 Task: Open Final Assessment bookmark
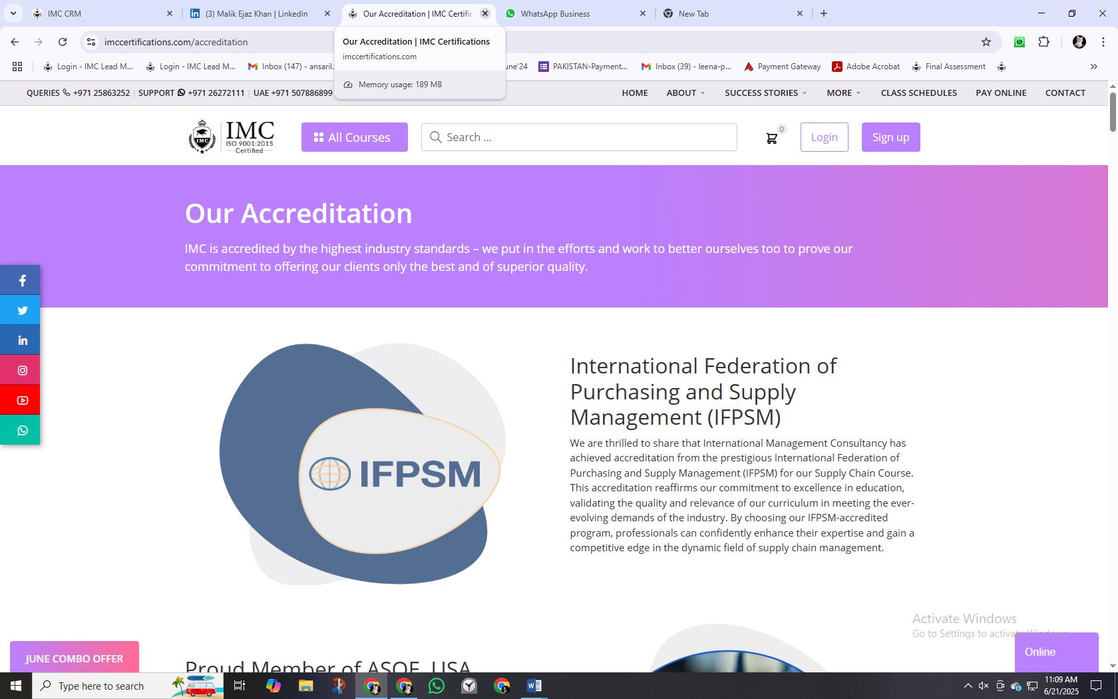coord(948,67)
